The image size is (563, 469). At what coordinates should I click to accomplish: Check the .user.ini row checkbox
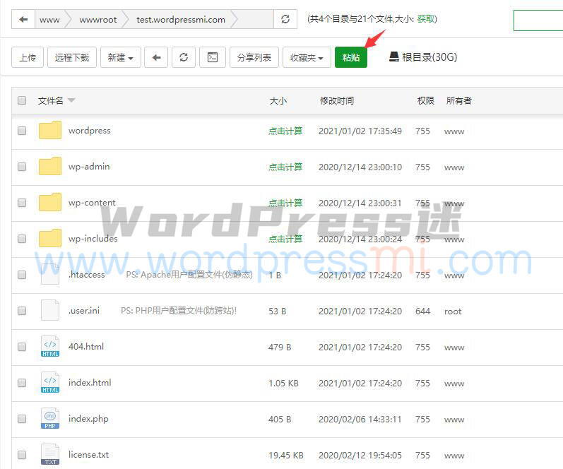pyautogui.click(x=22, y=311)
